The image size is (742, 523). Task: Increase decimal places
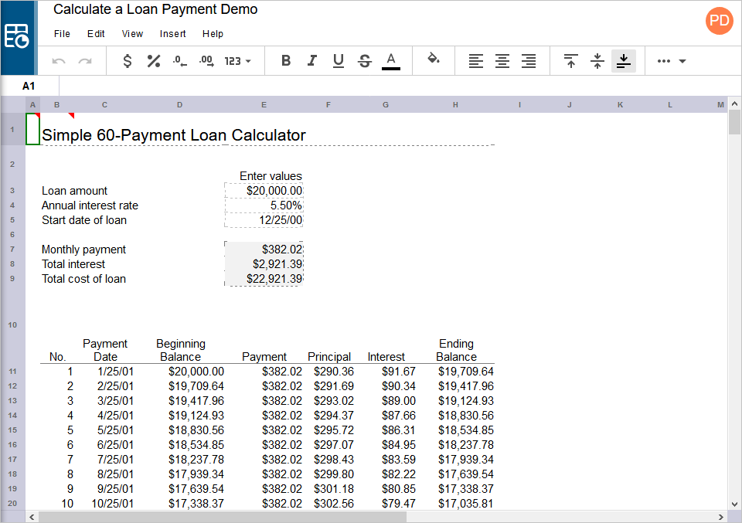coord(206,61)
